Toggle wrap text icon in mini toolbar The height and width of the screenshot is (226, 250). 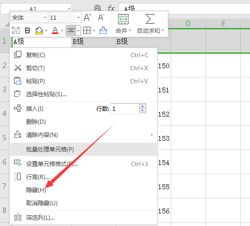(x=16, y=30)
